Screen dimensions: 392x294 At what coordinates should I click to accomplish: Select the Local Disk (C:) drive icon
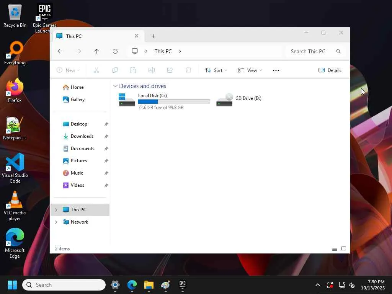127,100
